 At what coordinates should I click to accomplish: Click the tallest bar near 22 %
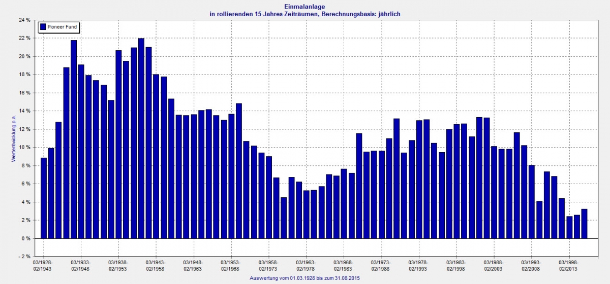(x=141, y=138)
